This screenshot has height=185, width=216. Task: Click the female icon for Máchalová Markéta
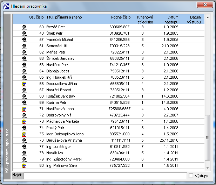tap(24, 122)
